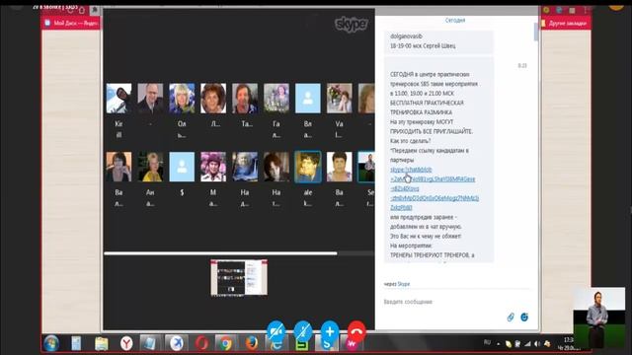632x355 pixels.
Task: Open Windows Explorer folder icon on taskbar
Action: [101, 344]
